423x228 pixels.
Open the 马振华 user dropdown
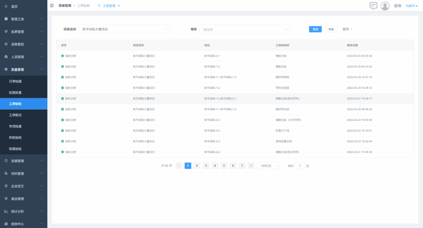point(411,6)
